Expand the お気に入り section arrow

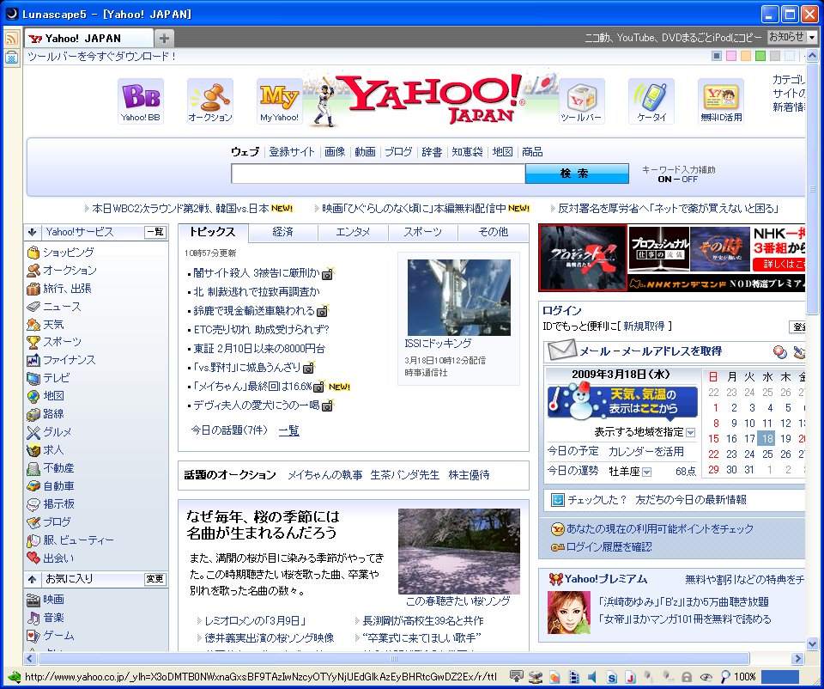click(x=33, y=579)
